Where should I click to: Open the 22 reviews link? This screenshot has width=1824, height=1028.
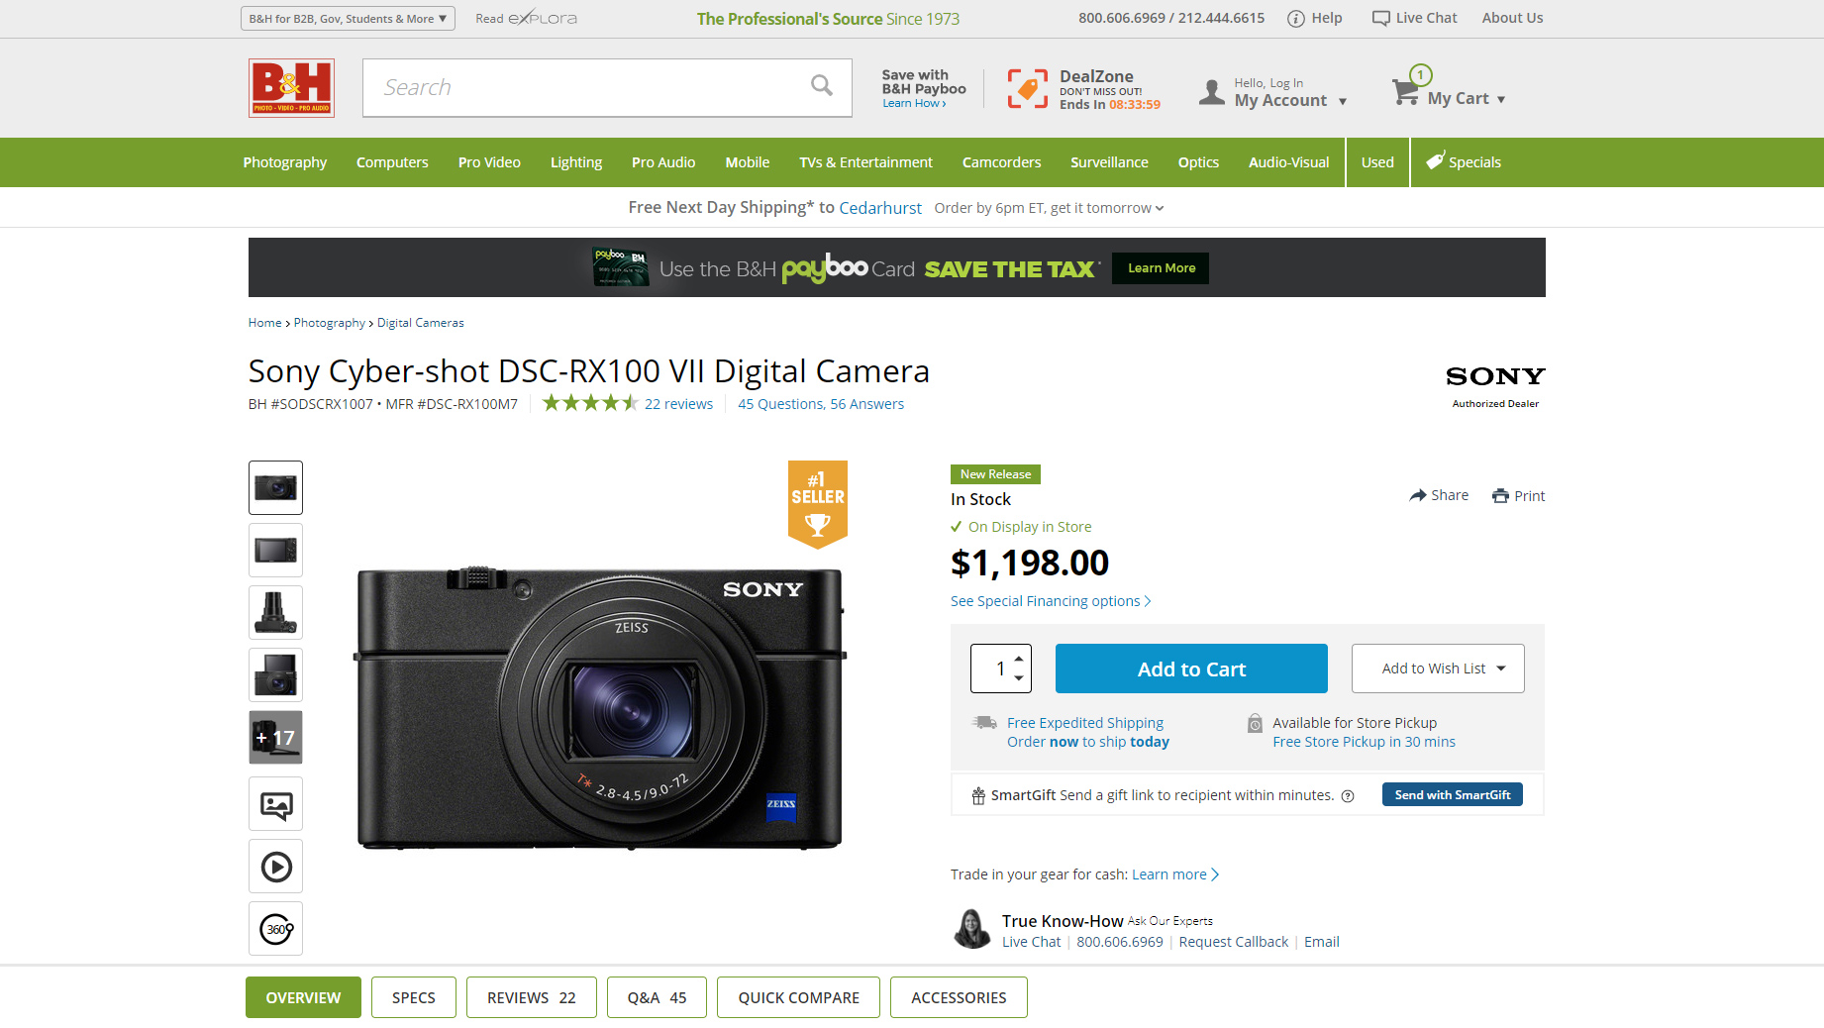coord(678,404)
